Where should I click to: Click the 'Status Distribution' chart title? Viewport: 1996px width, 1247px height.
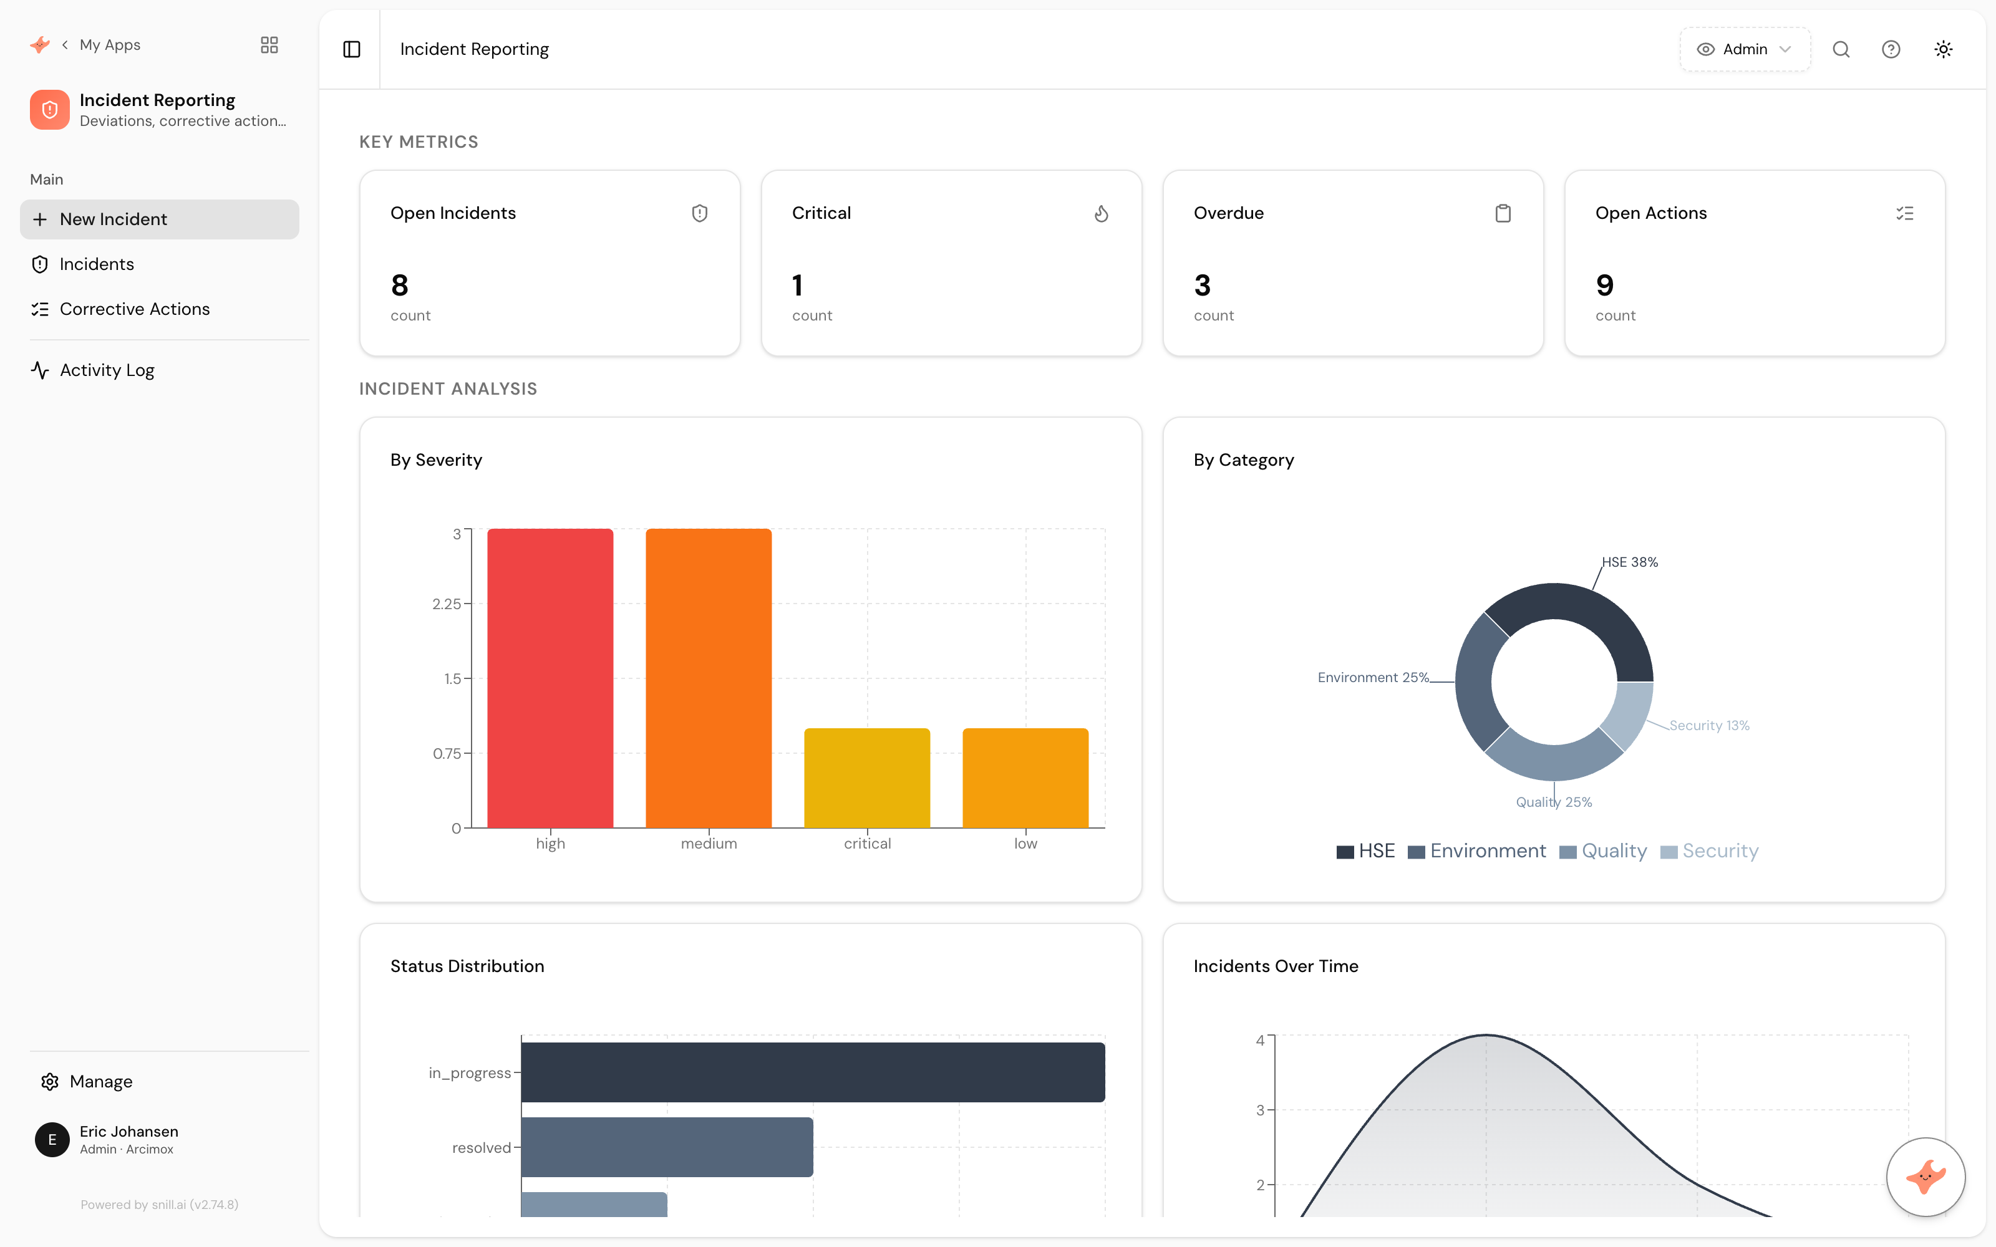coord(468,966)
